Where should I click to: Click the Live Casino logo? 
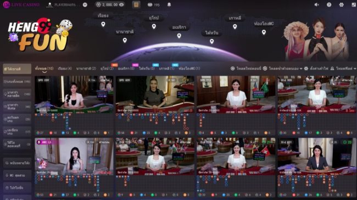21,4
